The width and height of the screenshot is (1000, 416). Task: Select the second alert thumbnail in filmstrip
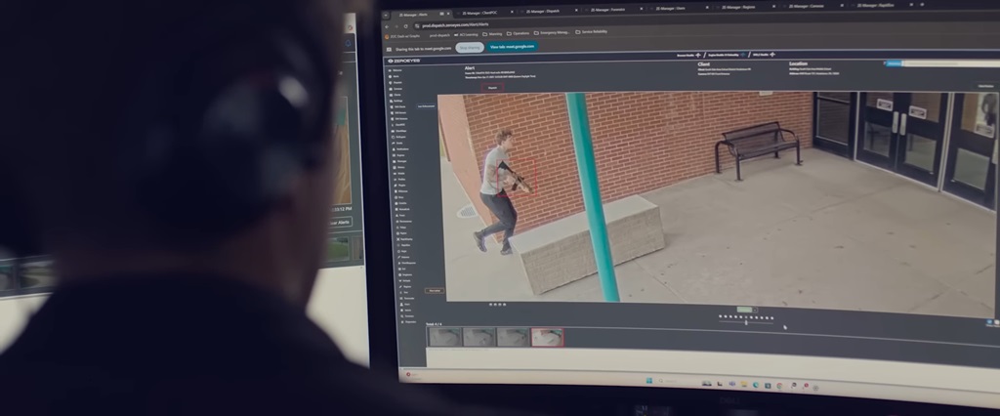pos(479,336)
